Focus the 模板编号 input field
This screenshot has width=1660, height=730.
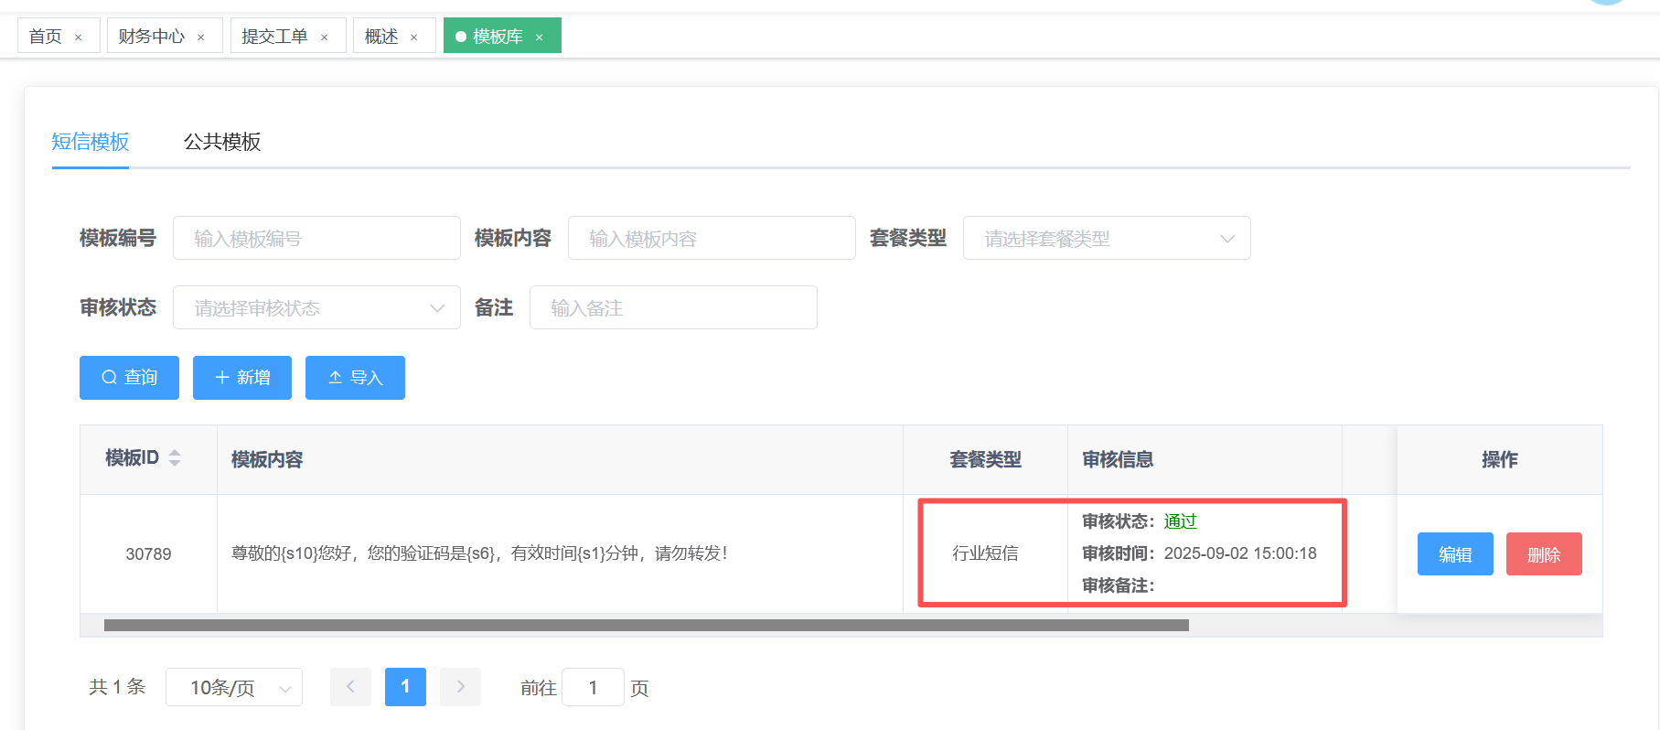pos(316,238)
